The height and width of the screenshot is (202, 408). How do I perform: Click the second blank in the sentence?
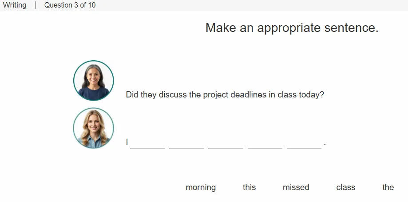[x=186, y=143]
